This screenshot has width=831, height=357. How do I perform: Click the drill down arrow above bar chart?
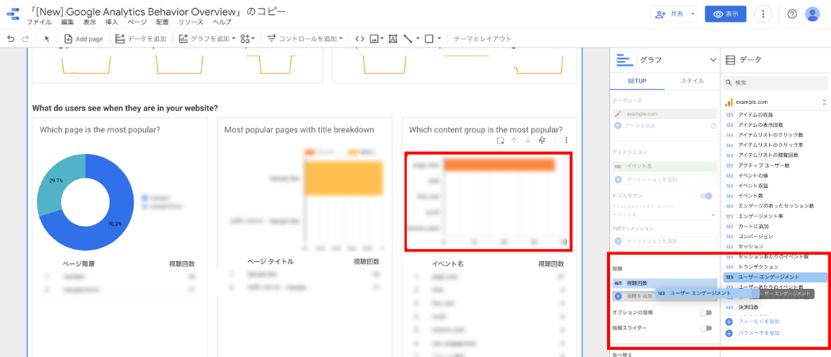(x=528, y=140)
